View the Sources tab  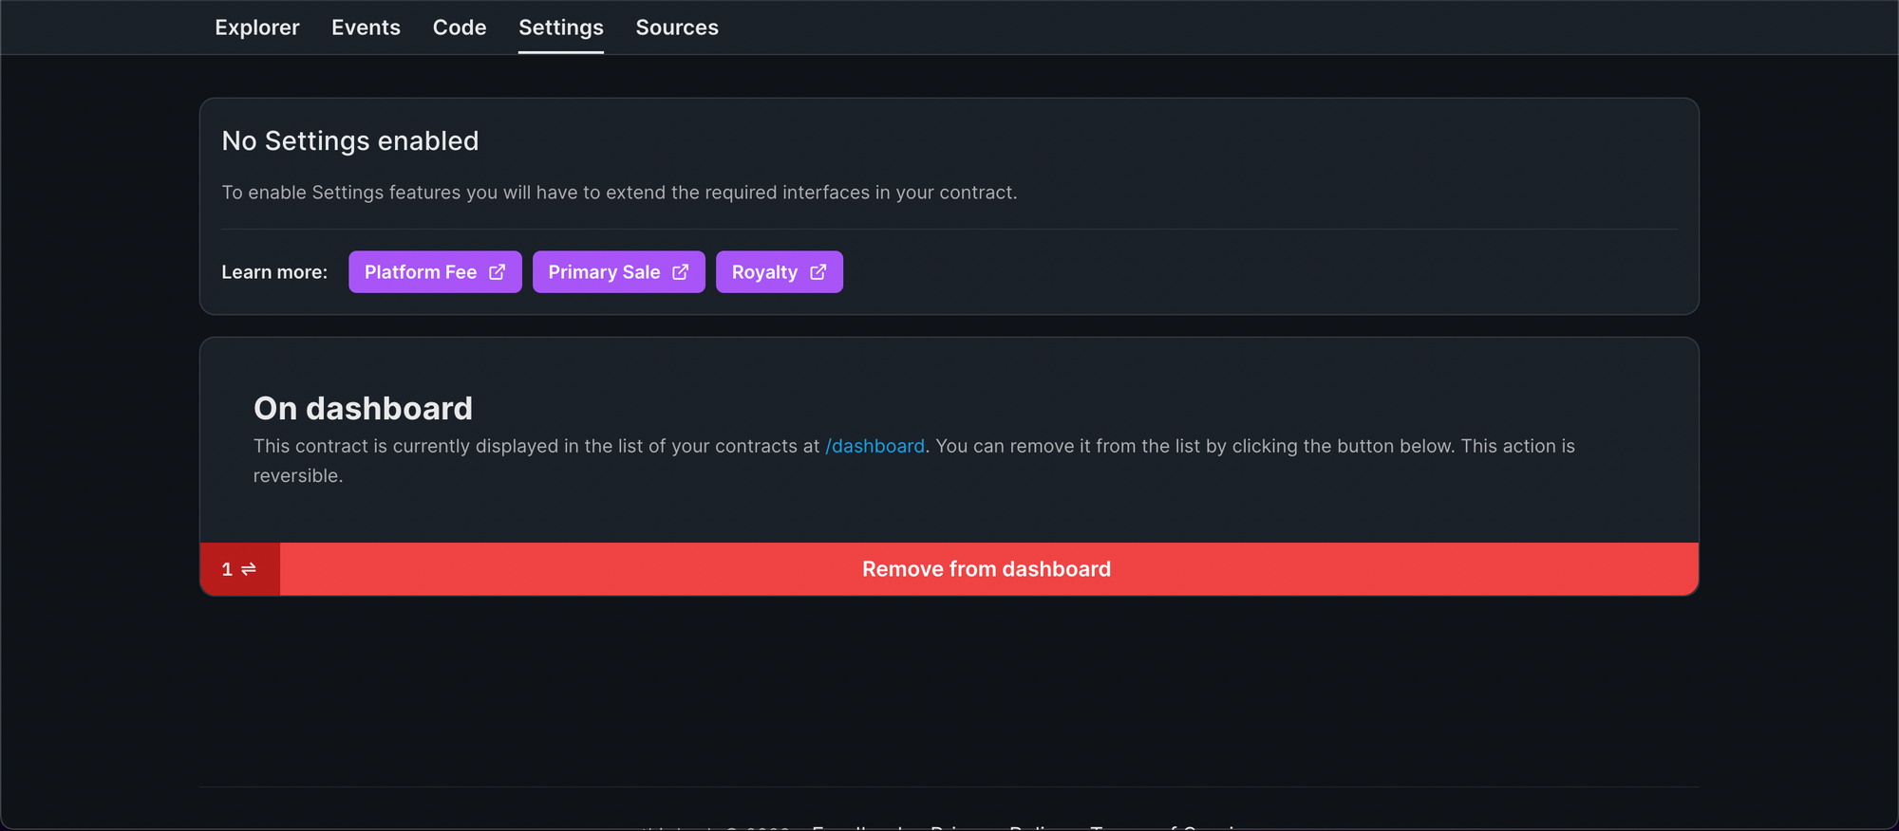[677, 28]
